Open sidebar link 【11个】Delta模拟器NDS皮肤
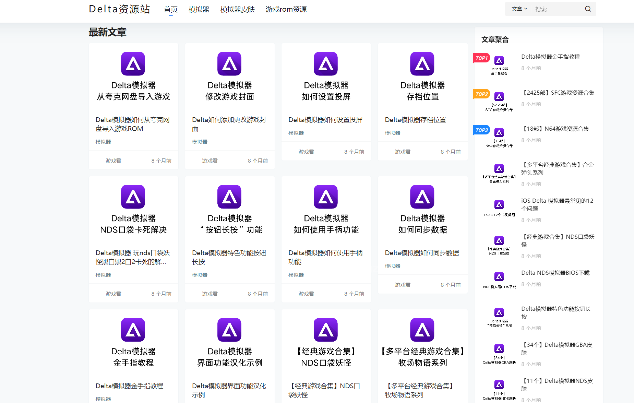The width and height of the screenshot is (634, 403). tap(557, 384)
